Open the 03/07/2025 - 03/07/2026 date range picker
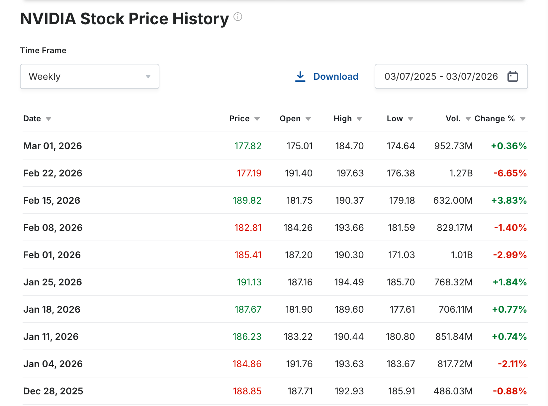The image size is (548, 406). click(441, 76)
